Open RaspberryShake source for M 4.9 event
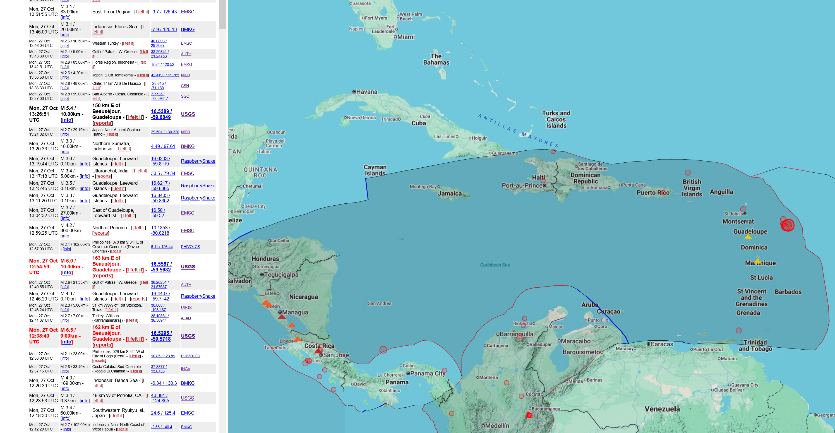 pyautogui.click(x=198, y=296)
